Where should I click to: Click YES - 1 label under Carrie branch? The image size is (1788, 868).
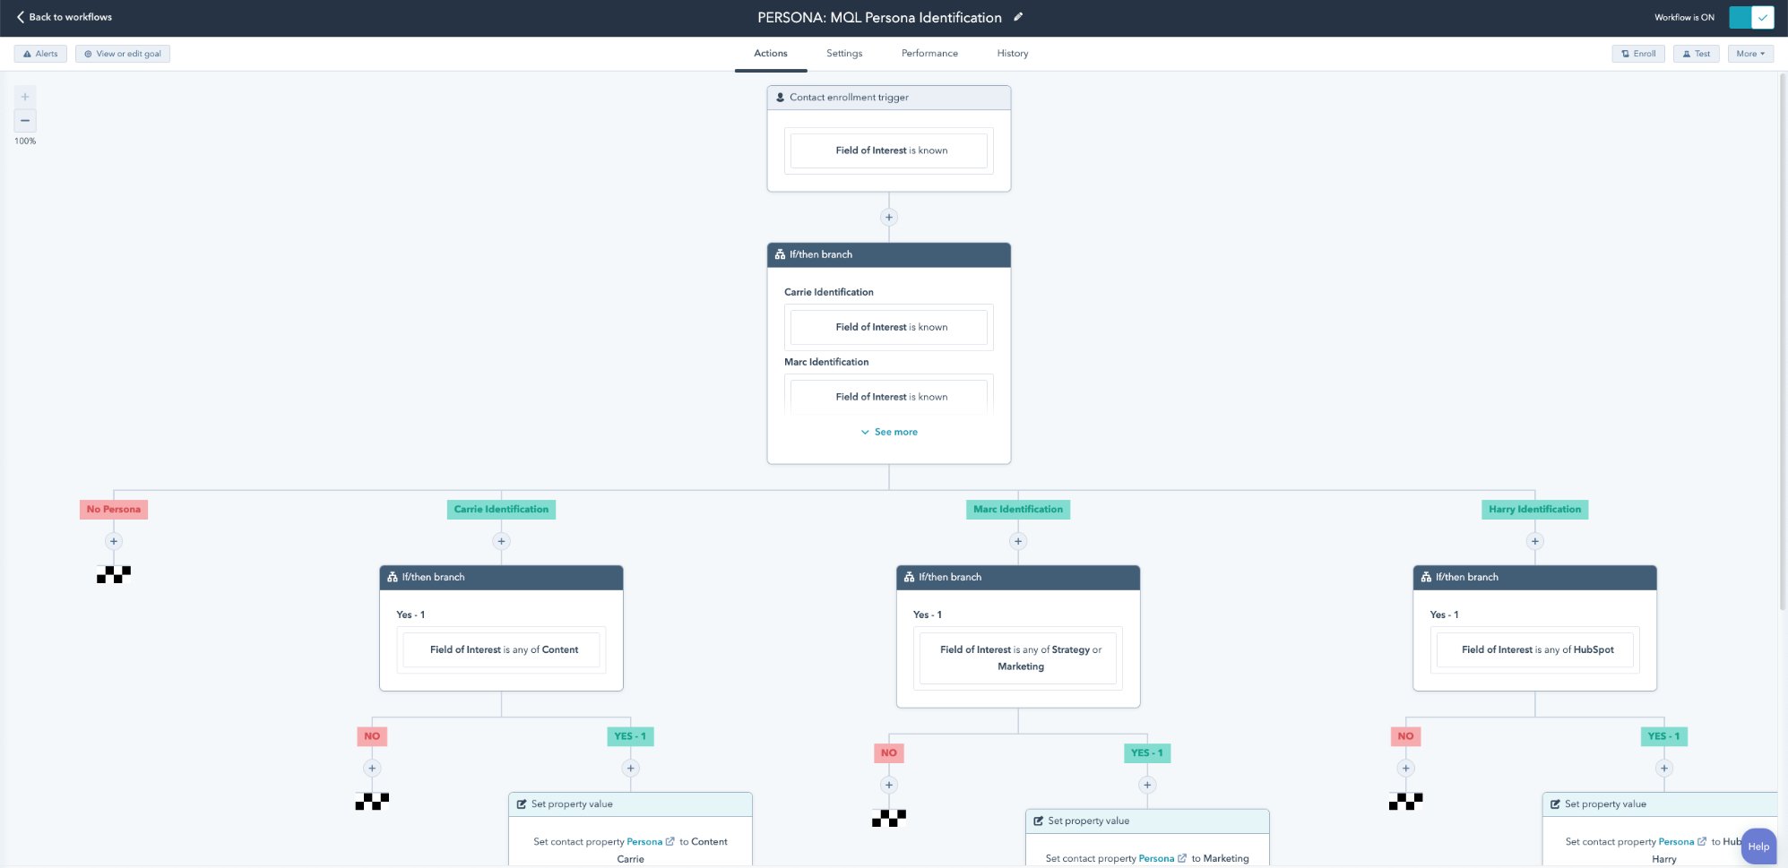pyautogui.click(x=630, y=736)
